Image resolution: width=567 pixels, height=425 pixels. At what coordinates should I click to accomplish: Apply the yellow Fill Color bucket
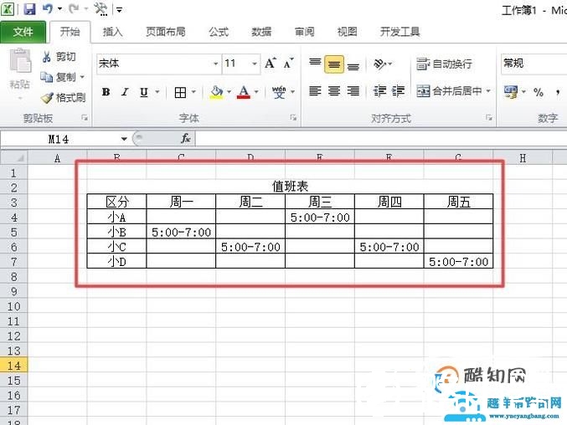point(217,92)
